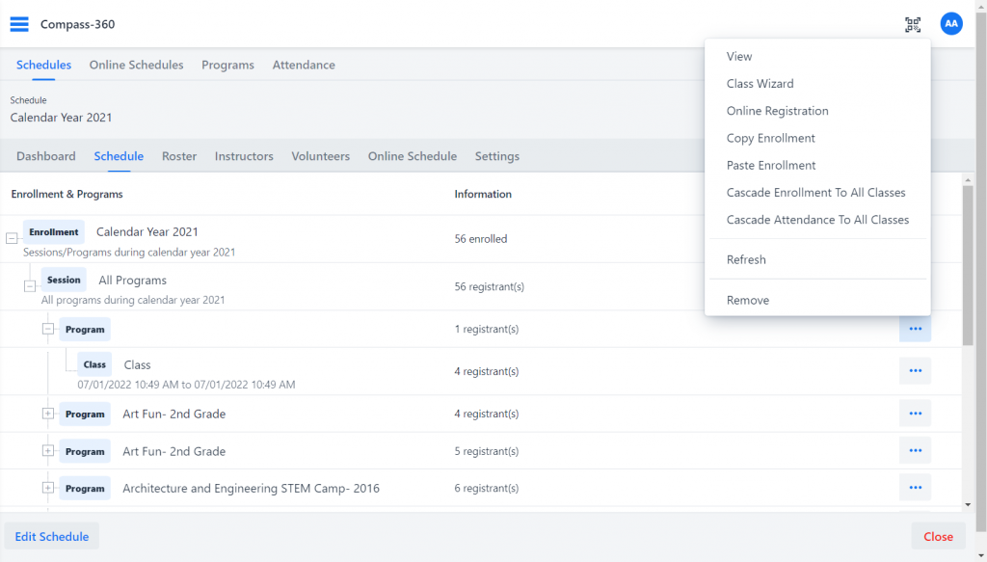987x562 pixels.
Task: Open the hamburger navigation menu
Action: tap(19, 24)
